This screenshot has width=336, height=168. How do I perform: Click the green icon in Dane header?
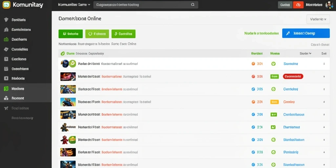click(x=63, y=53)
